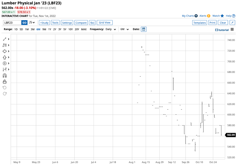245x167 pixels.
Task: Open the Frequency Daily dropdown
Action: (x=111, y=29)
